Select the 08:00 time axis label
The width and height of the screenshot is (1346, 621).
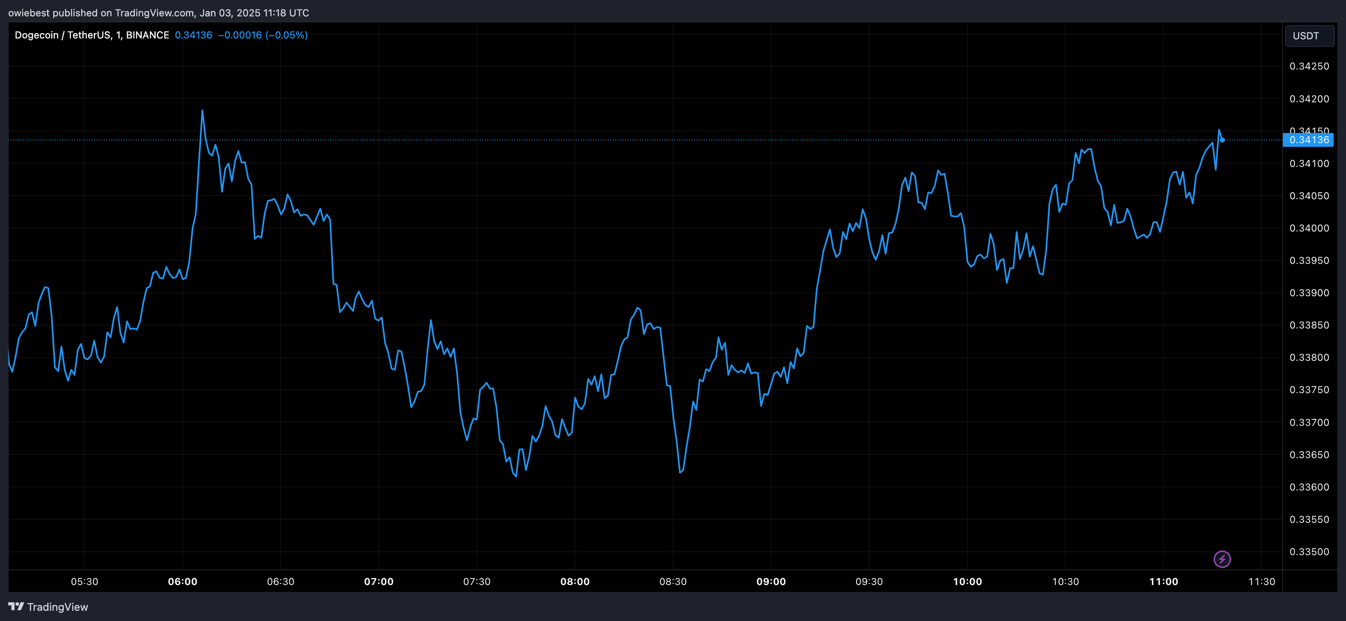tap(575, 581)
